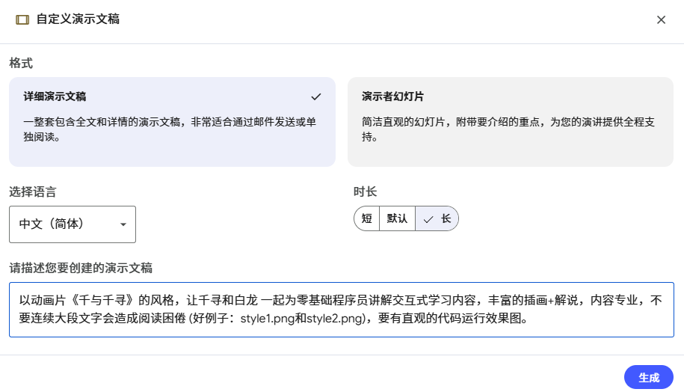Click the checkmark icon beside 长

(428, 219)
